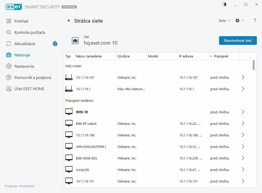
Task: Click the Skontrolovať sieť button
Action: coord(238,40)
